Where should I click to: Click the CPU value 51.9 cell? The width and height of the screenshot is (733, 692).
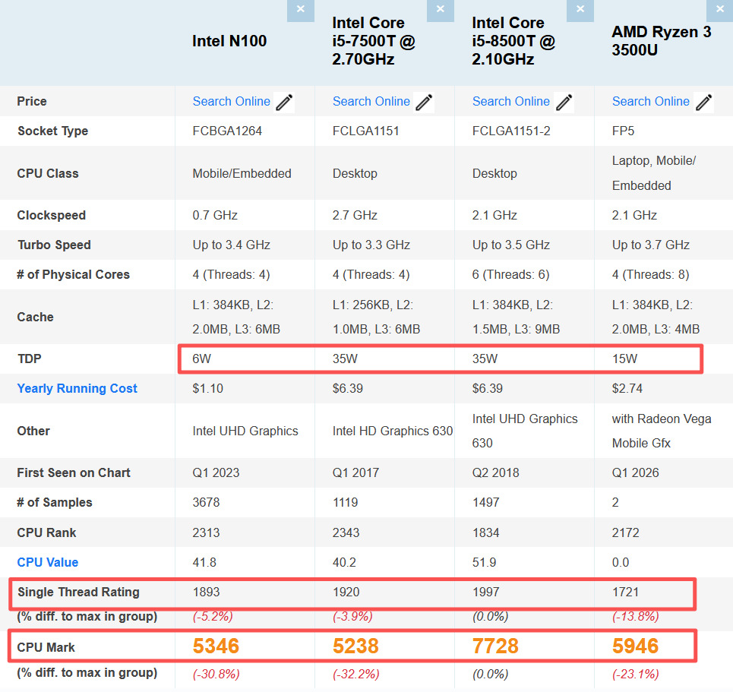[x=484, y=562]
